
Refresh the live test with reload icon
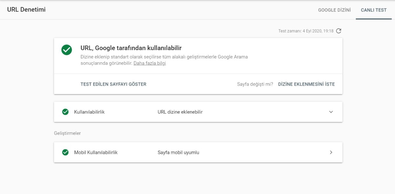tap(339, 31)
